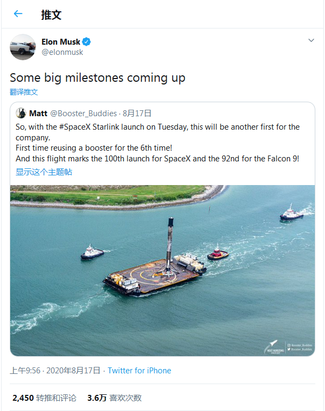Click 翻译推文 to translate the tweet

click(x=24, y=92)
